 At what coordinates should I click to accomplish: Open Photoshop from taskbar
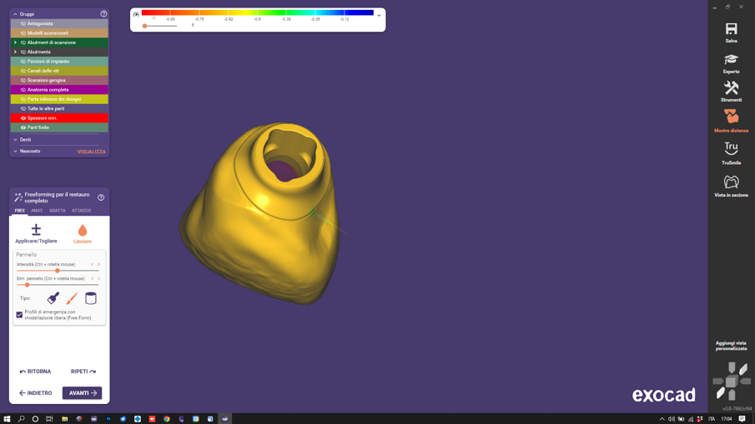[108, 419]
